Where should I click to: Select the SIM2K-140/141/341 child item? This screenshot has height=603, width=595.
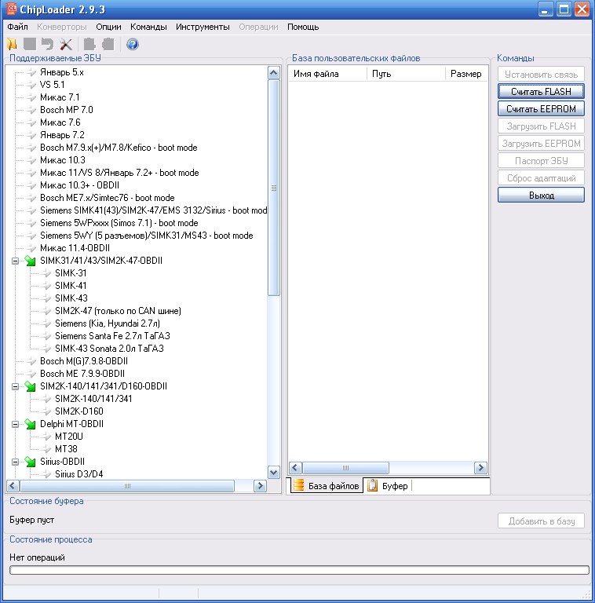tap(93, 399)
